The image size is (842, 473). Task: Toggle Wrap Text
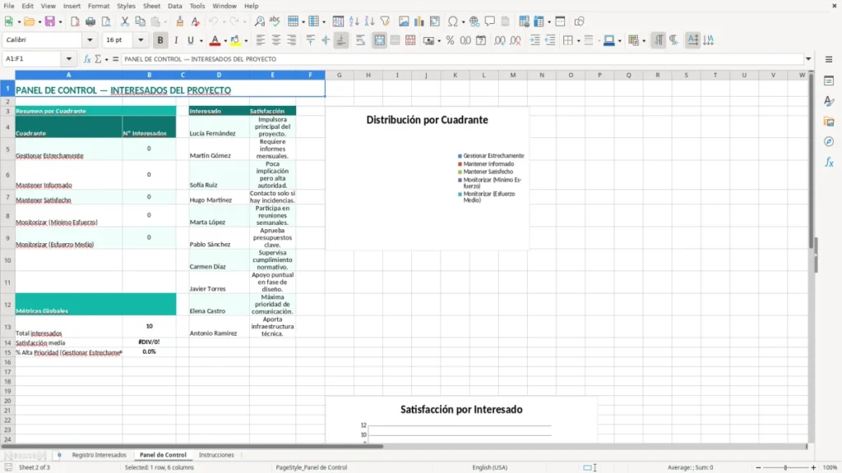[x=360, y=40]
